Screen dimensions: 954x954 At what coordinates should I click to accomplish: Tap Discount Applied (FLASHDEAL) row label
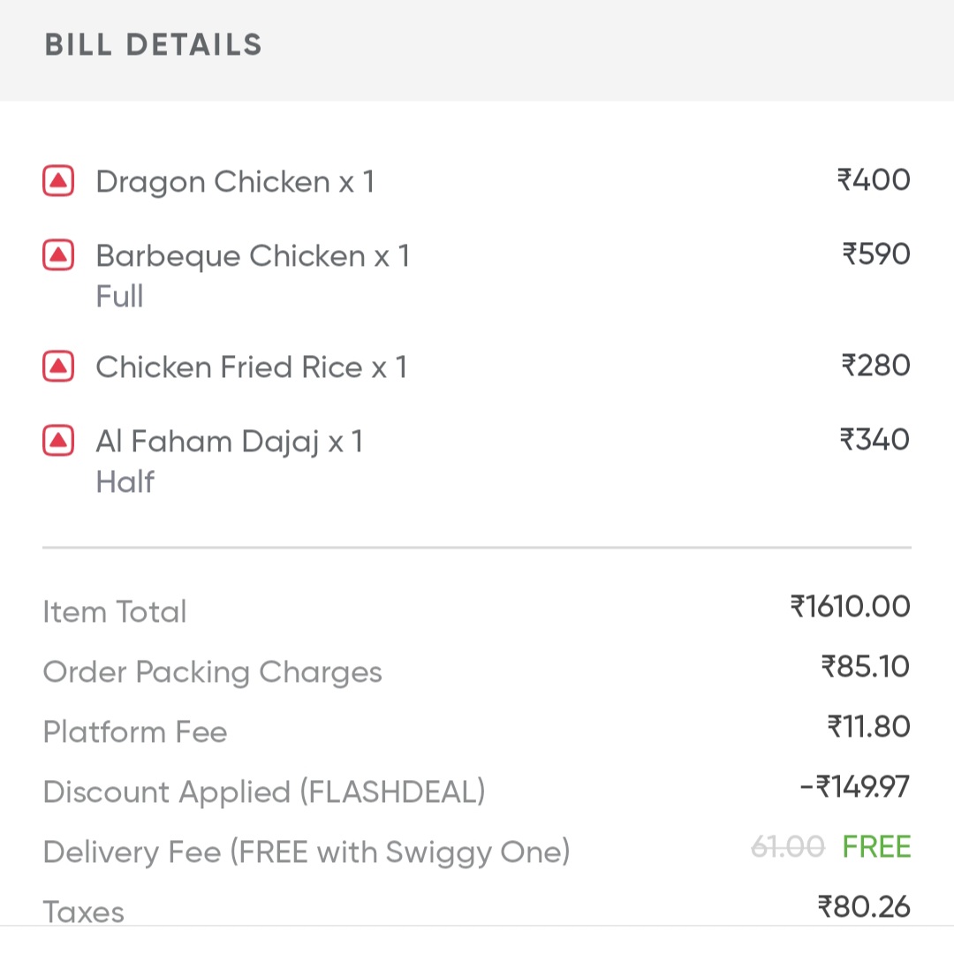(264, 792)
